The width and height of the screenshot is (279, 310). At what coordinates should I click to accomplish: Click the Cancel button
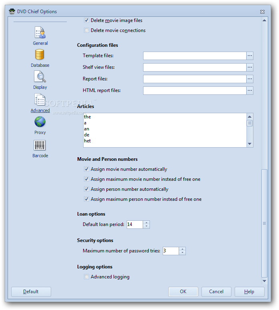[x=216, y=292]
